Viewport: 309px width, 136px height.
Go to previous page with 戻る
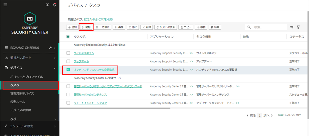251,116
